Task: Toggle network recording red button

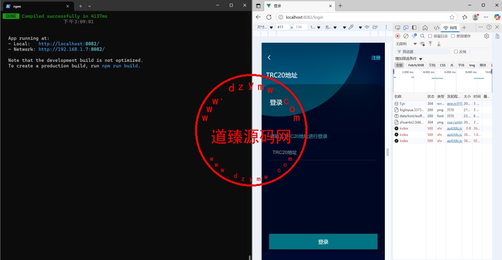Action: [398, 36]
